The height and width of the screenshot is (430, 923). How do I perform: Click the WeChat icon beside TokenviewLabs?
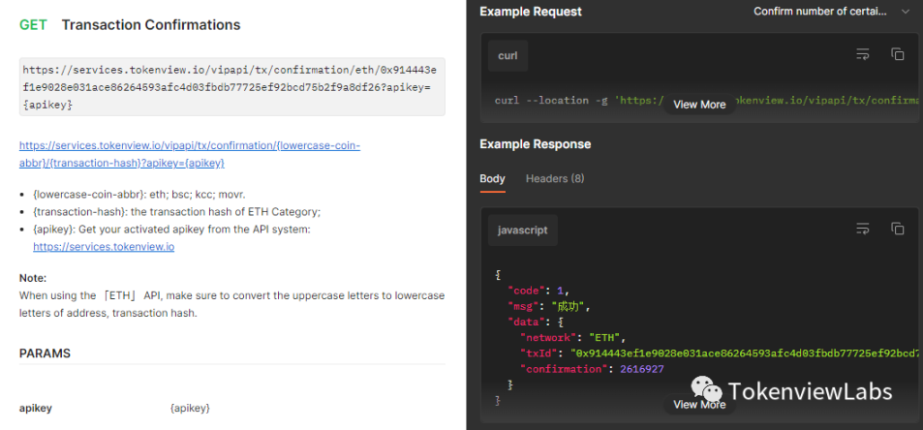tap(706, 389)
